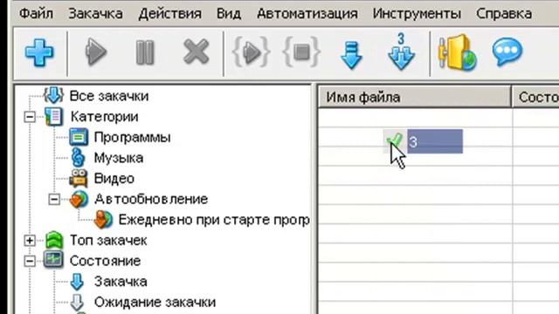Select the Программы category
The image size is (559, 314).
coord(132,137)
